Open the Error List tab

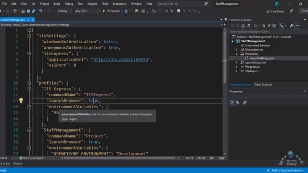[5, 163]
